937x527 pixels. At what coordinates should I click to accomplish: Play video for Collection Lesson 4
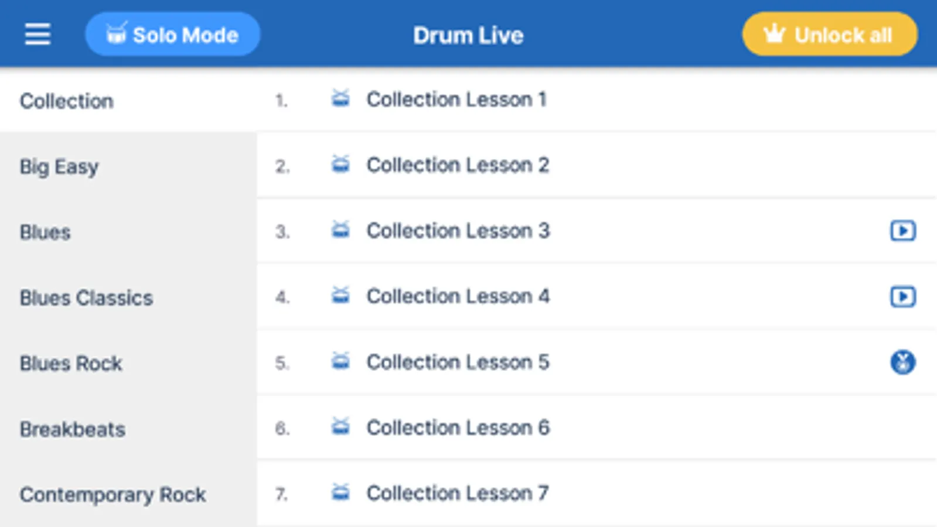902,297
